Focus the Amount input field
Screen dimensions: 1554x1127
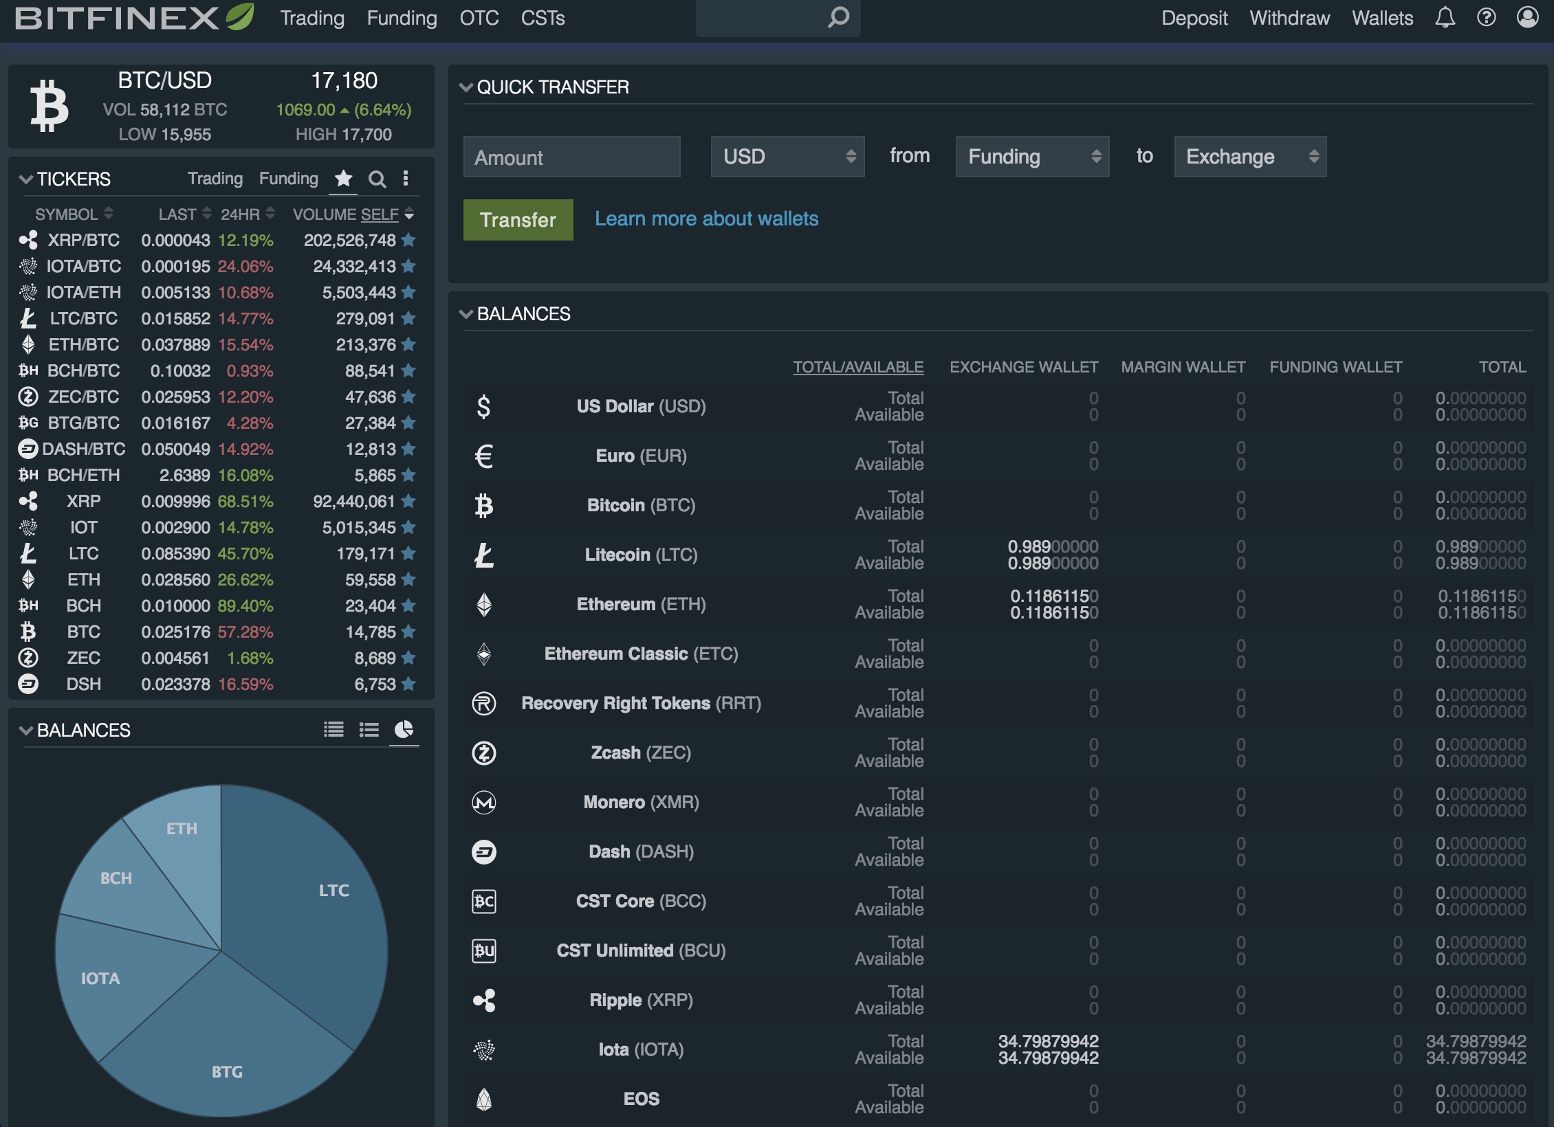(571, 157)
